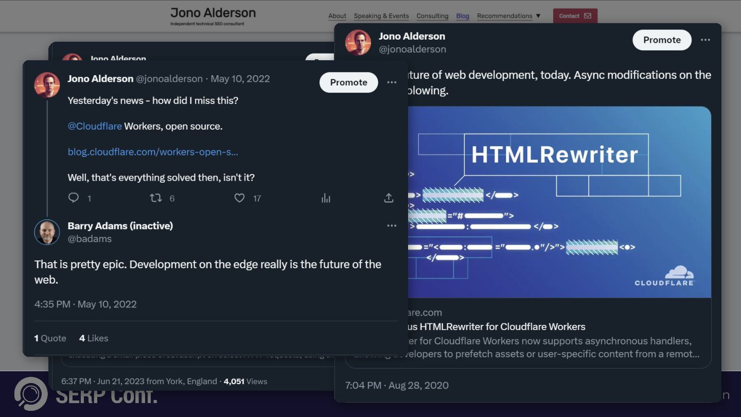Open blog.cloudflare.com workers link
The height and width of the screenshot is (417, 741).
(x=153, y=152)
